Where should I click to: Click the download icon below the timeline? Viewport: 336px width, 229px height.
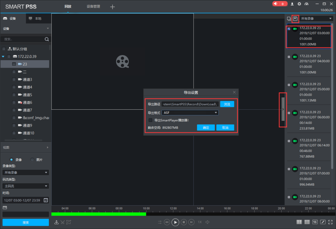(56, 222)
